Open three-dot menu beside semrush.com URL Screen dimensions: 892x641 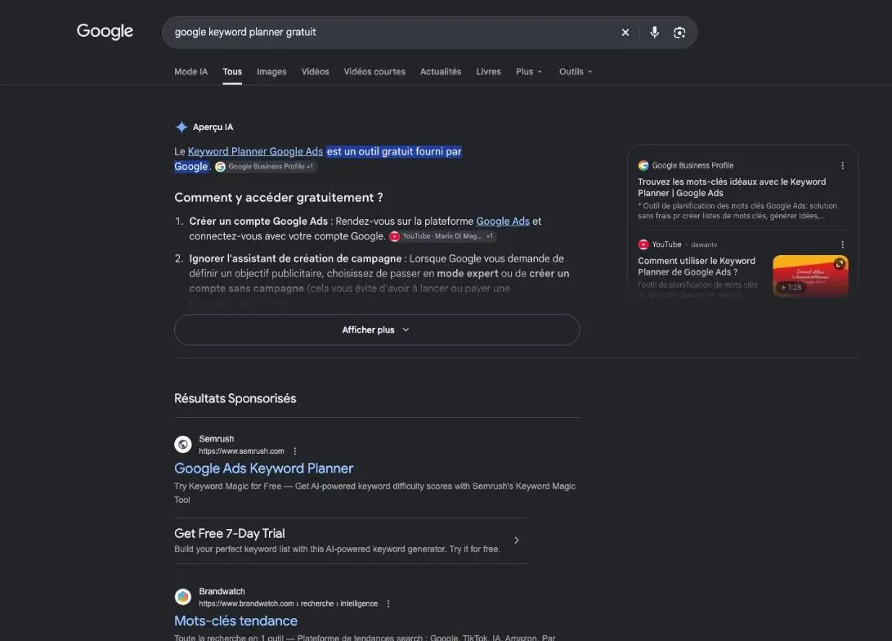[294, 451]
